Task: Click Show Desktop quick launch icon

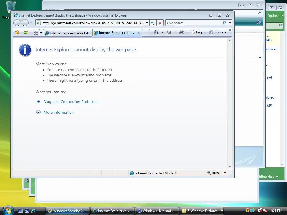Action: (20, 211)
